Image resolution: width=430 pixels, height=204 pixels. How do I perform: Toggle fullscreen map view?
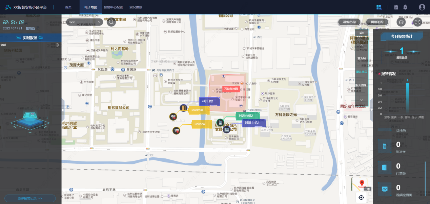(417, 22)
